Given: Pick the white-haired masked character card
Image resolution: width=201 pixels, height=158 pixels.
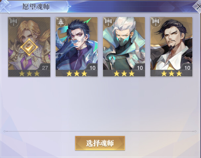Looking at the screenshot, I should (x=124, y=47).
